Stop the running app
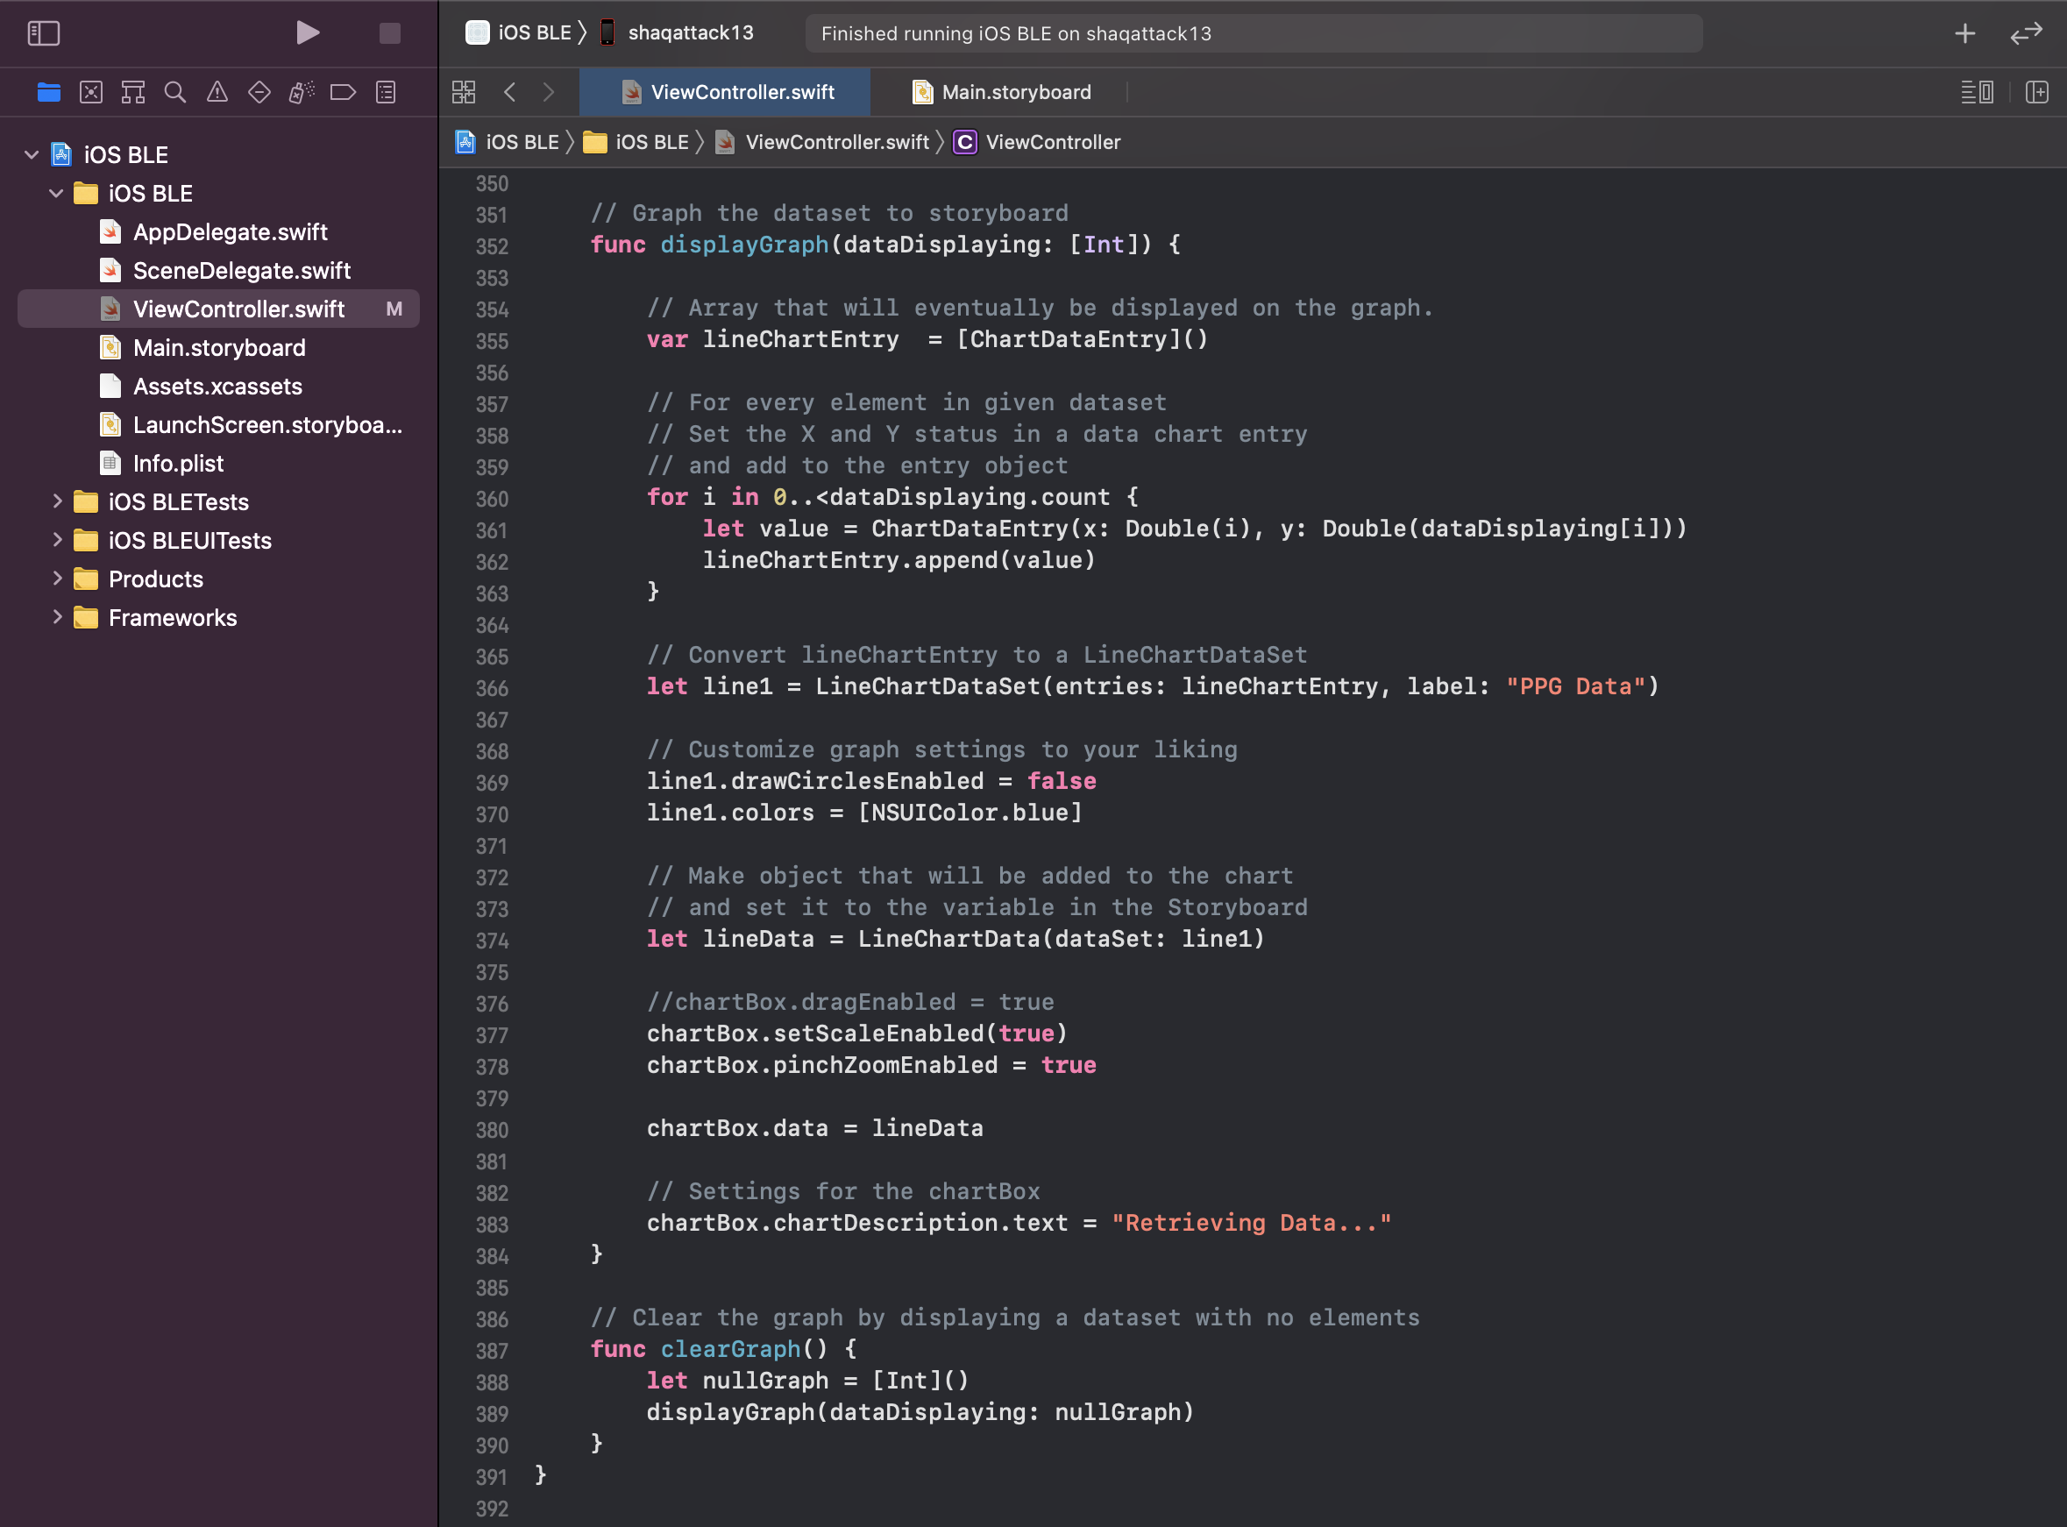This screenshot has height=1527, width=2067. (390, 33)
